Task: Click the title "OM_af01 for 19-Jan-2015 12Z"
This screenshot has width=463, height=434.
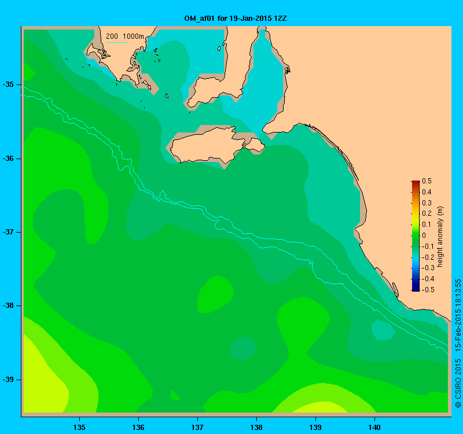Action: pos(236,19)
